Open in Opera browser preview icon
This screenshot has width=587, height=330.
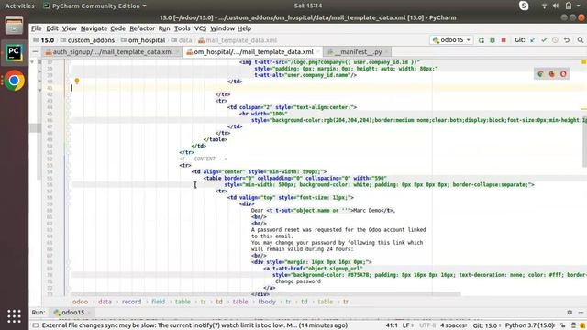[x=563, y=74]
